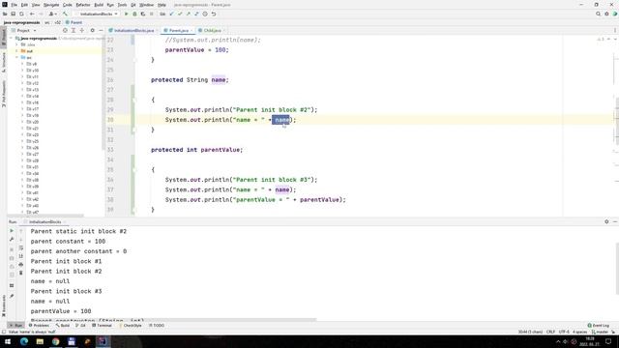
Task: Build project with the hammer icon
Action: click(x=65, y=14)
